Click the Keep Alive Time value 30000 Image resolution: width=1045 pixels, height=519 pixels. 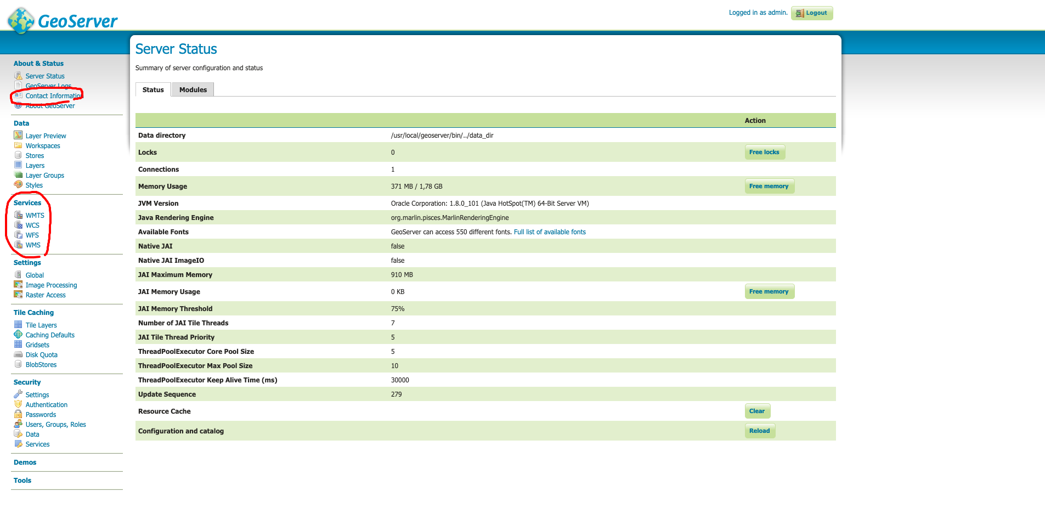pos(400,380)
